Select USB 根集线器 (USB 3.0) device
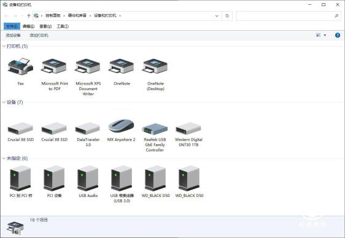 click(x=122, y=178)
